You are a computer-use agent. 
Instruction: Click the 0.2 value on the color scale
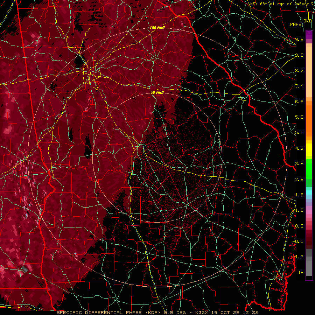click(299, 226)
